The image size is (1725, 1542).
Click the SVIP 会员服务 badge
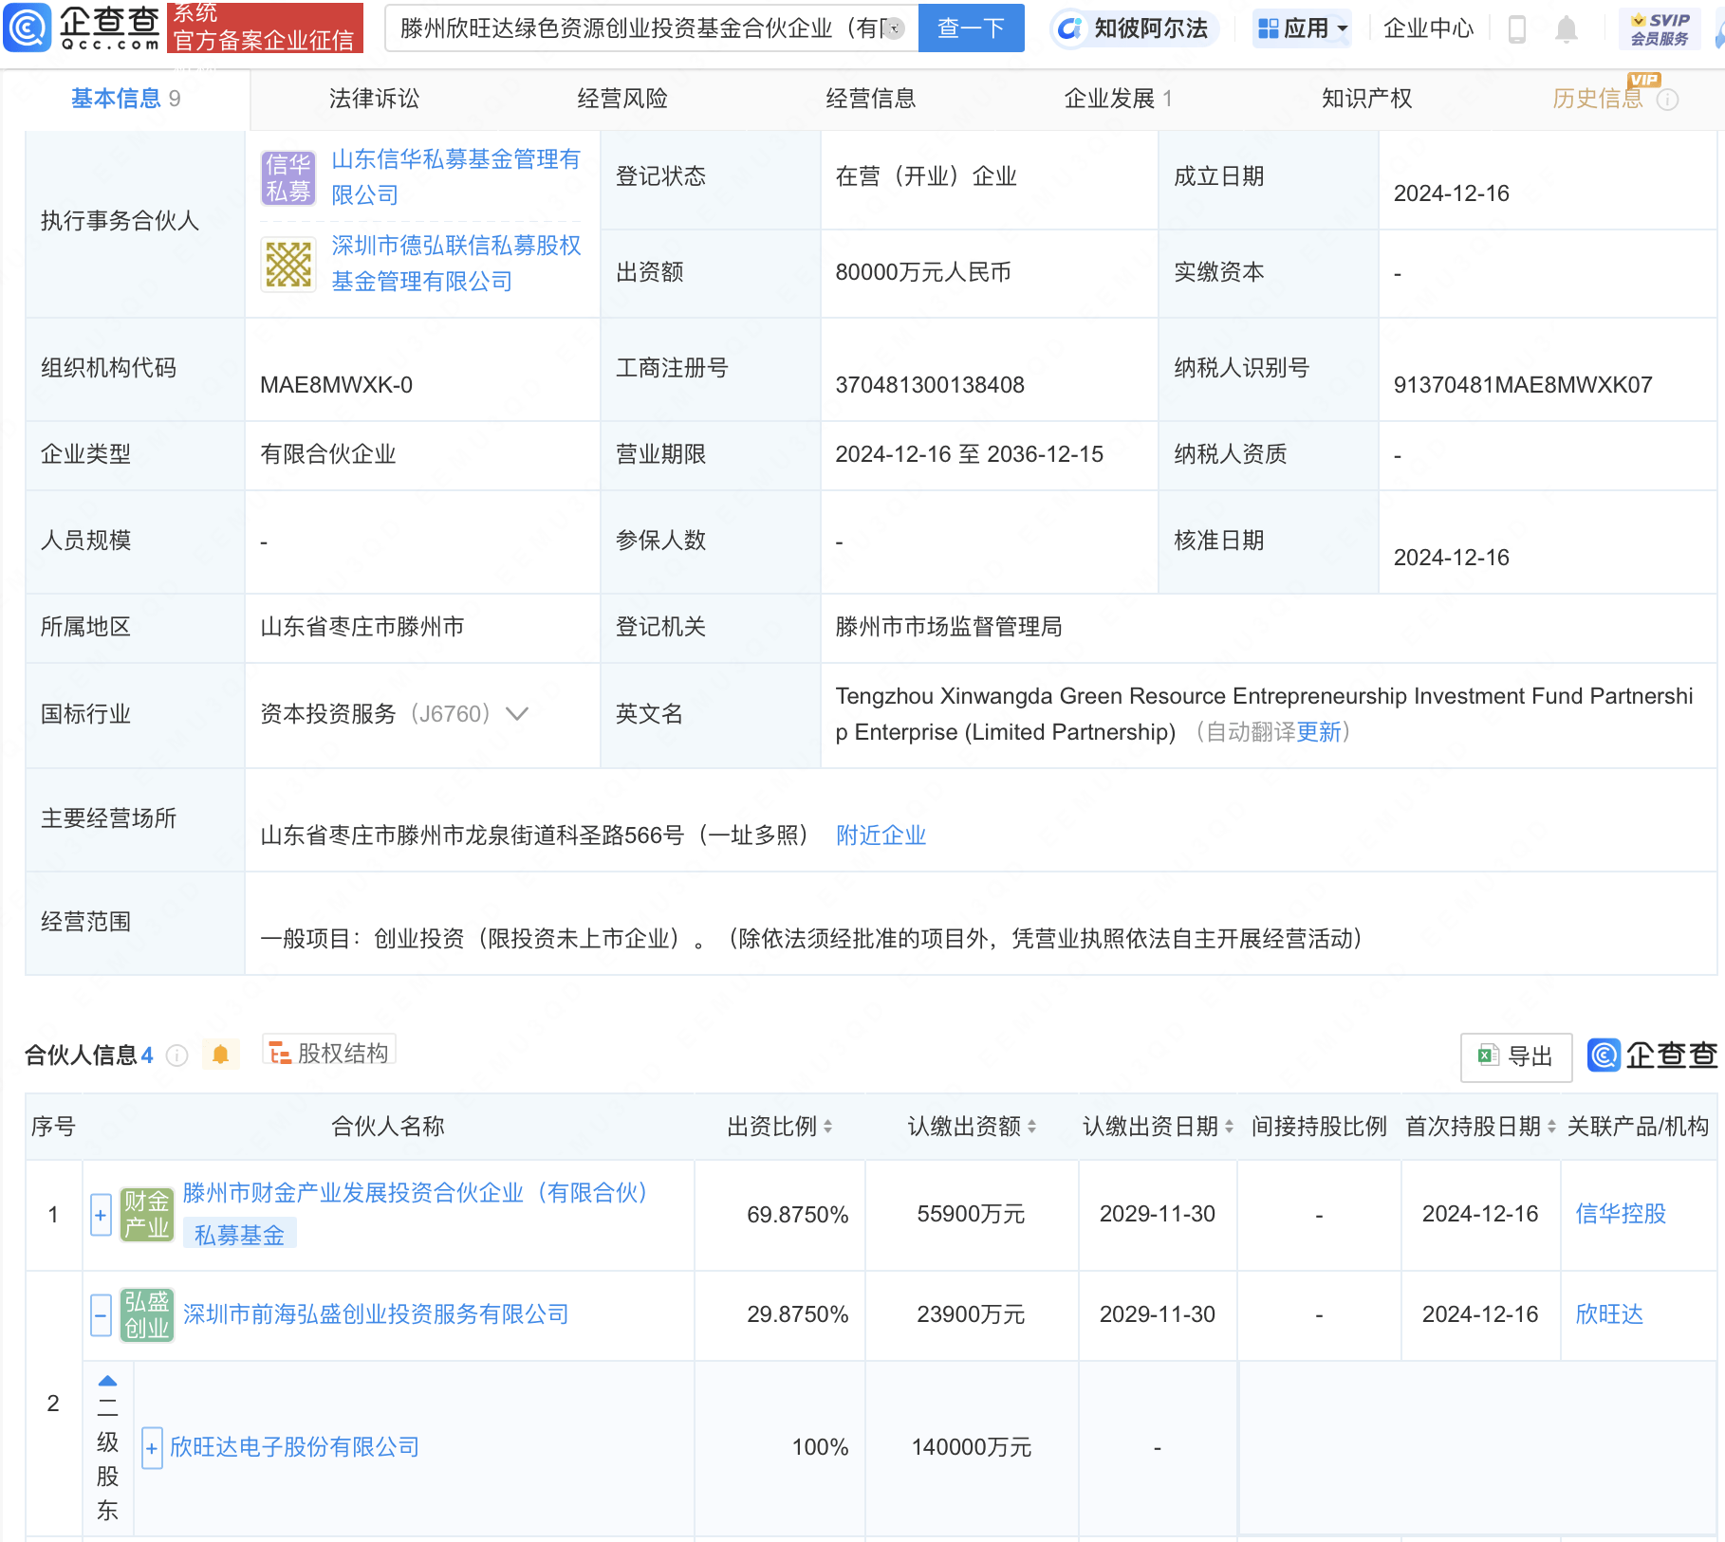pyautogui.click(x=1659, y=28)
